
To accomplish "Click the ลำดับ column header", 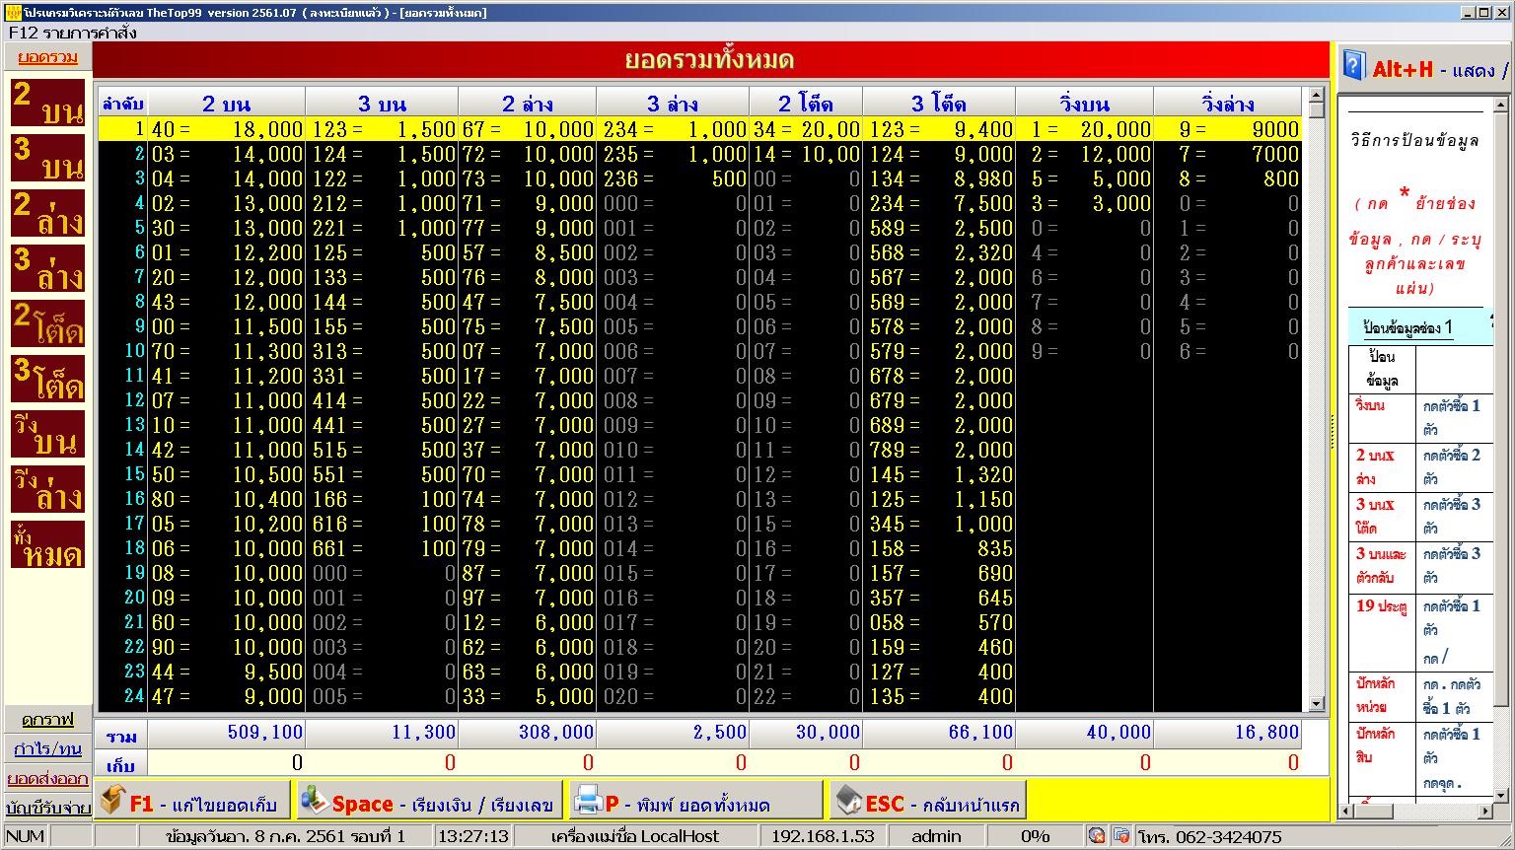I will [x=122, y=104].
